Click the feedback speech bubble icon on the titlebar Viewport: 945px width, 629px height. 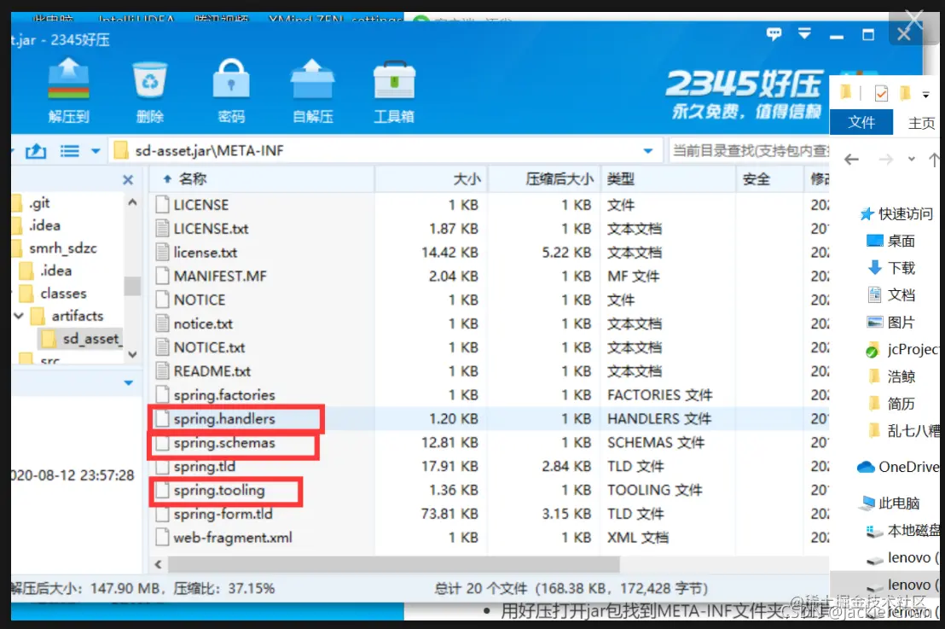tap(774, 32)
